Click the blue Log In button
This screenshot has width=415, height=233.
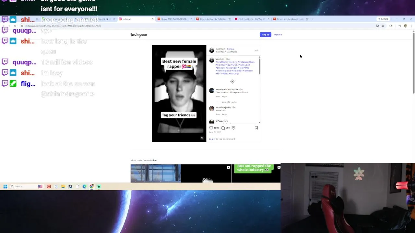(x=265, y=35)
